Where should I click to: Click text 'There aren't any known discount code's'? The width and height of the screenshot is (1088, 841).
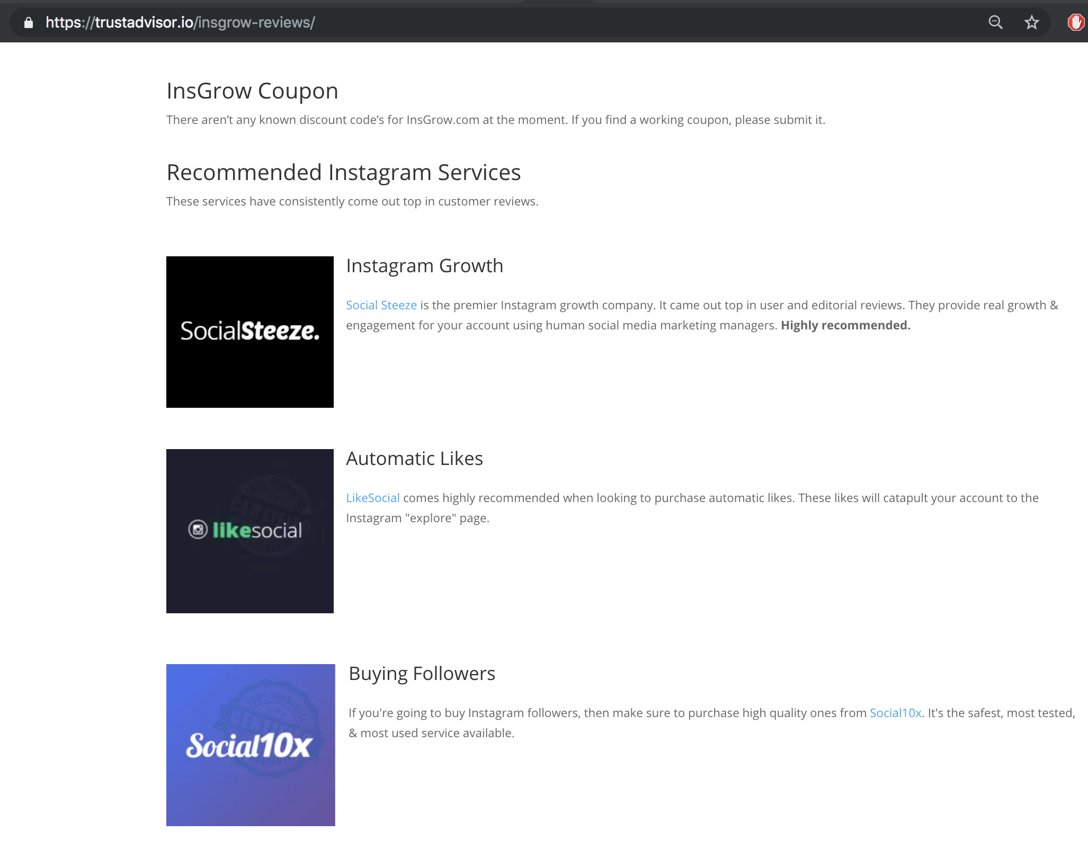[275, 120]
